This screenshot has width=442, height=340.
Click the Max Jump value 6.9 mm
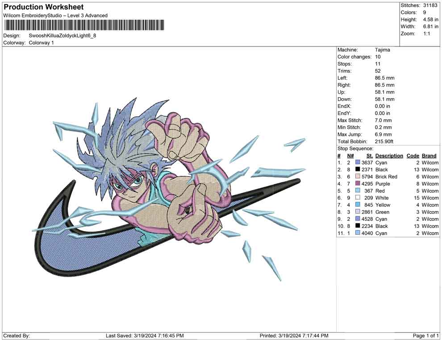pos(383,134)
